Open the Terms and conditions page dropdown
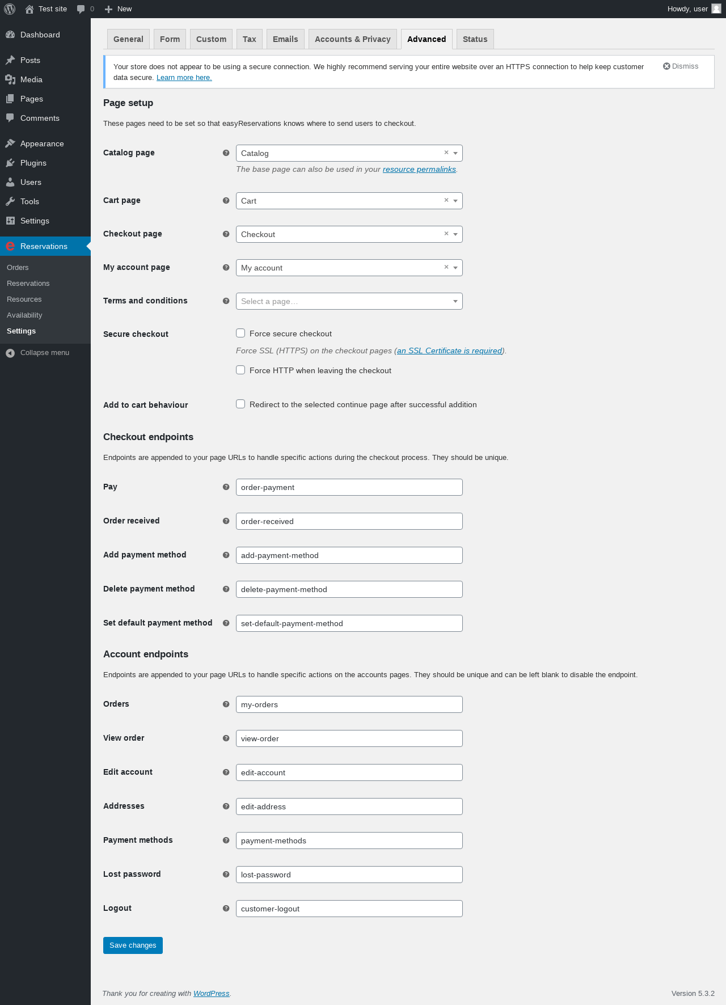The image size is (726, 1005). [x=349, y=301]
